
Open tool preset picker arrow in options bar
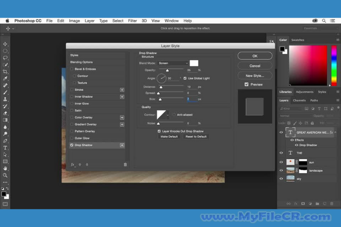click(13, 28)
